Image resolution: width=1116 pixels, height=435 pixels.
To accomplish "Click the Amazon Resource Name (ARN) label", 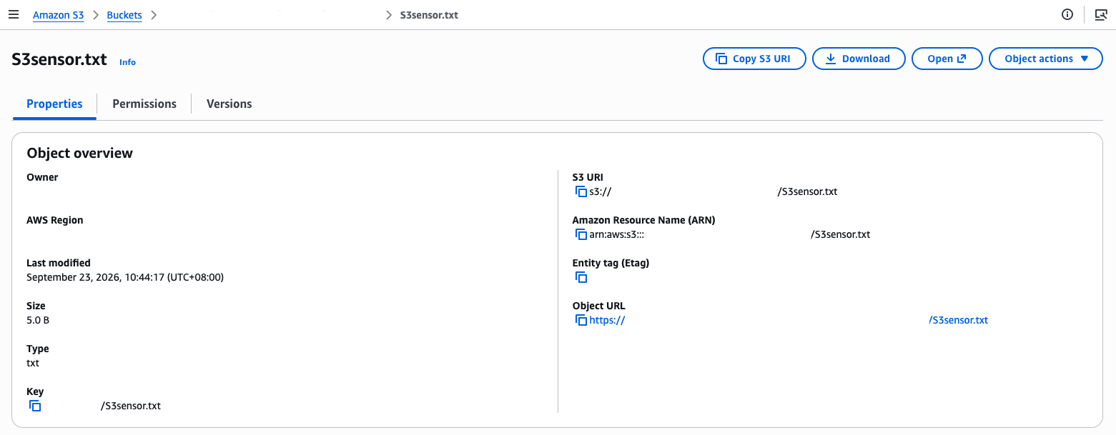I will click(x=643, y=220).
